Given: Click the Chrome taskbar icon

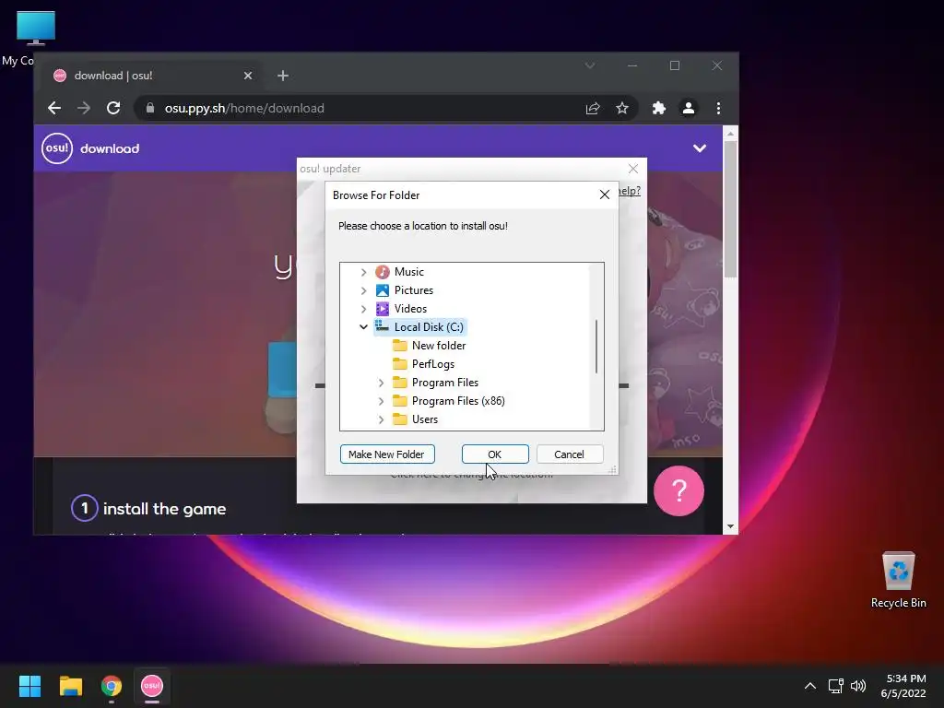Looking at the screenshot, I should click(x=112, y=686).
